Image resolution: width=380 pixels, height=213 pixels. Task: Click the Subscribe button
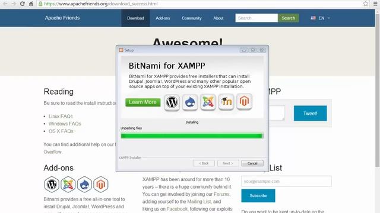point(258,196)
